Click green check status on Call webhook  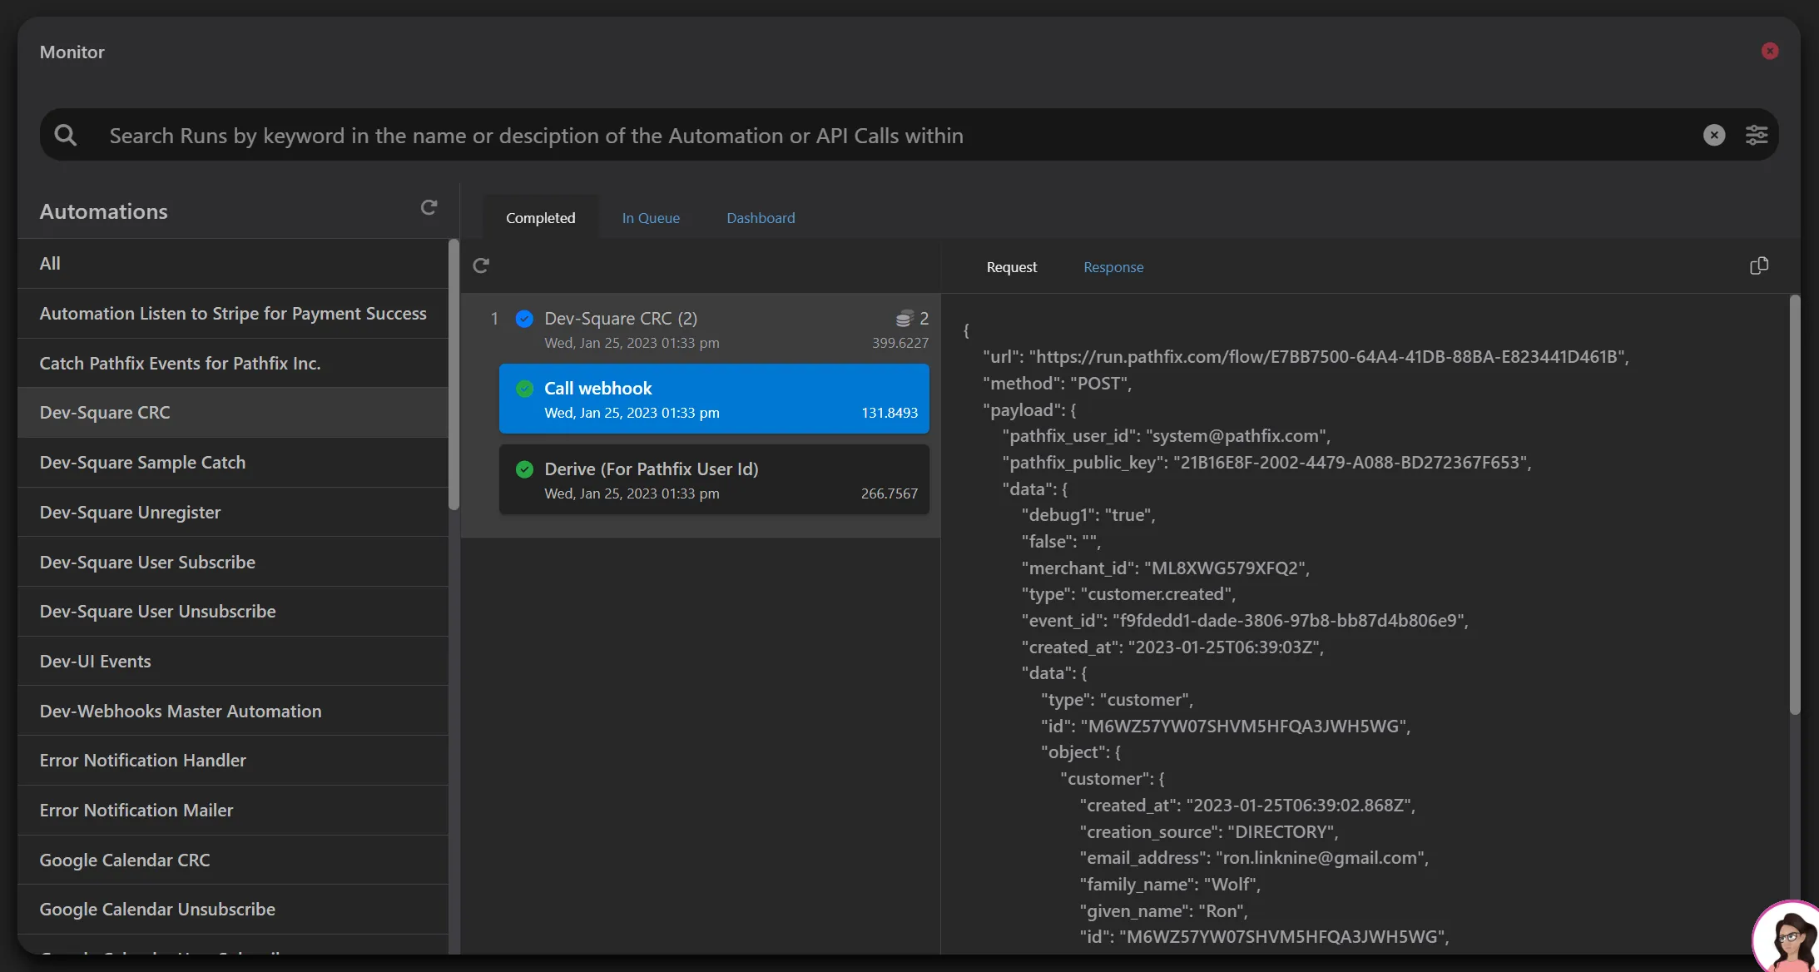coord(524,389)
